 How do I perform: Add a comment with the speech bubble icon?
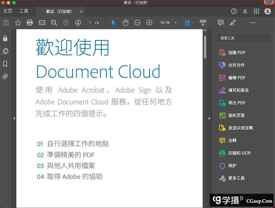(x=221, y=23)
